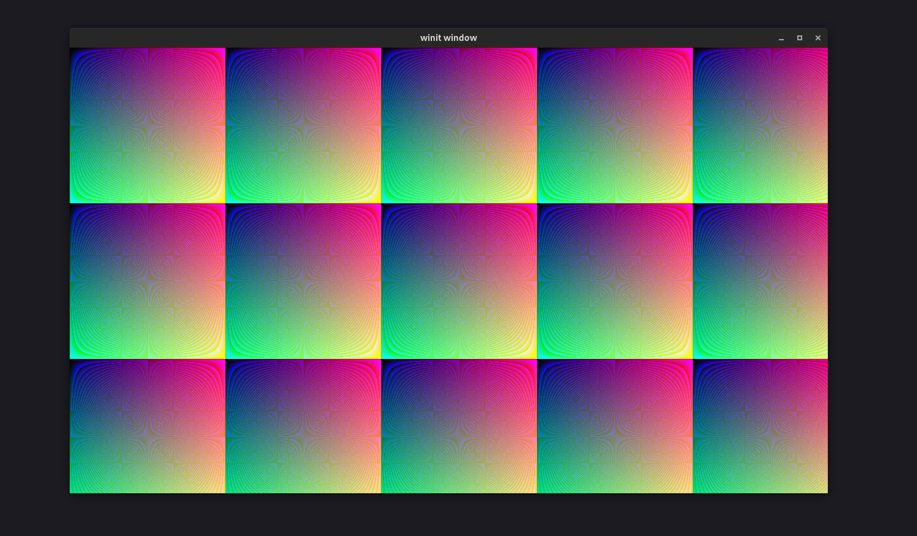Click the yellow corner of the first tile
Image resolution: width=917 pixels, height=536 pixels.
point(220,198)
